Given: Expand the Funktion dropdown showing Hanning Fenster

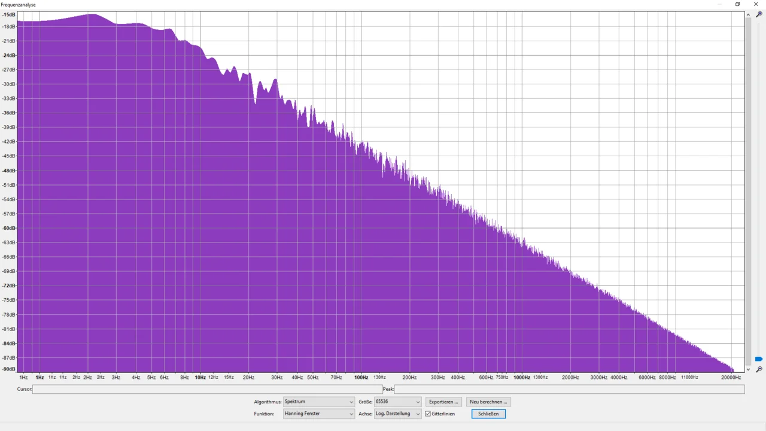Looking at the screenshot, I should click(x=318, y=414).
